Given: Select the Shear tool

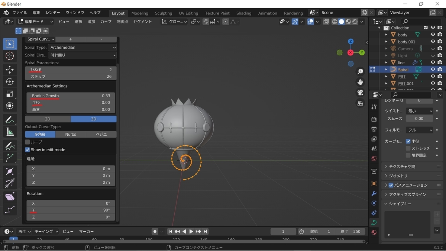Looking at the screenshot, I should pos(10,197).
